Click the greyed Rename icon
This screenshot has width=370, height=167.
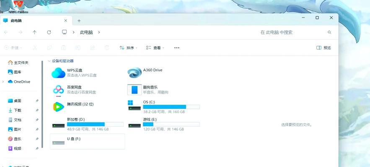click(x=78, y=48)
